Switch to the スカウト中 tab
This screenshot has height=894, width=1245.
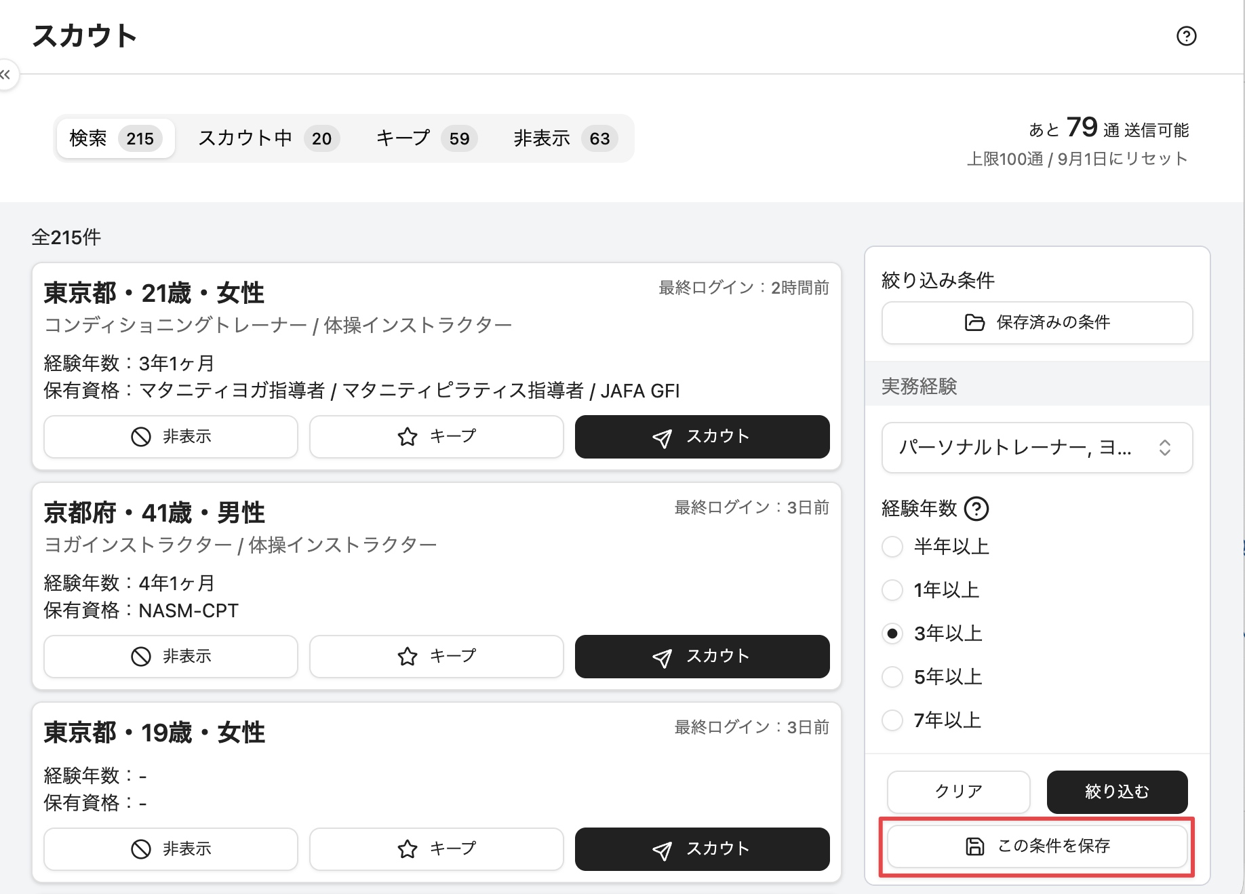(x=269, y=138)
